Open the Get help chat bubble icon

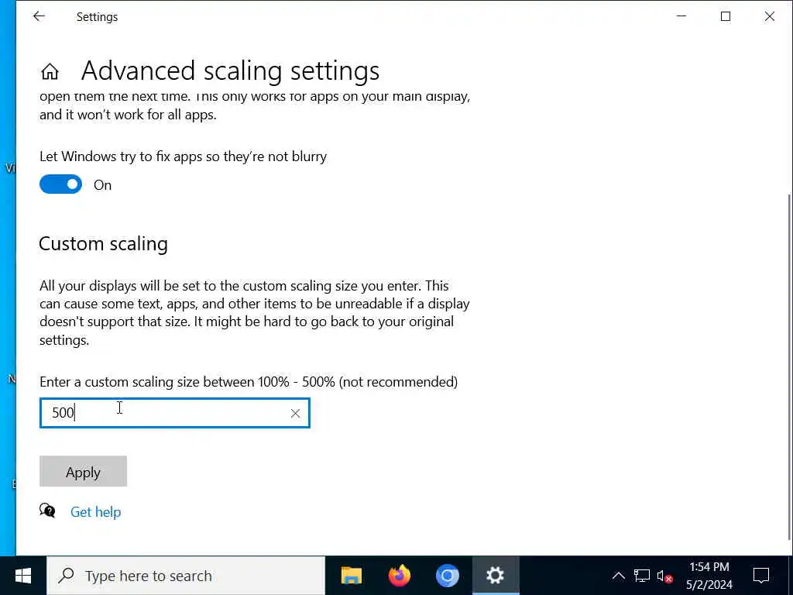tap(47, 511)
